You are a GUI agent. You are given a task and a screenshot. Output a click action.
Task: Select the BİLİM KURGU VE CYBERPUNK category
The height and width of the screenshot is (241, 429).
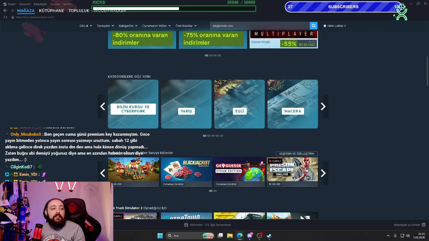click(x=133, y=104)
